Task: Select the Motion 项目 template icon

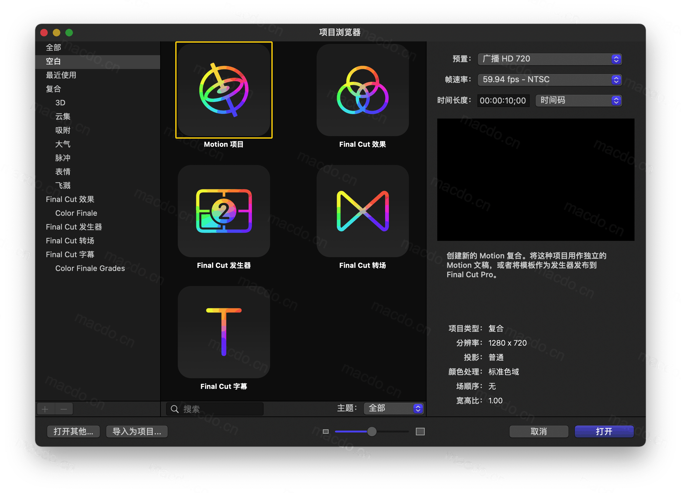Action: coord(224,90)
